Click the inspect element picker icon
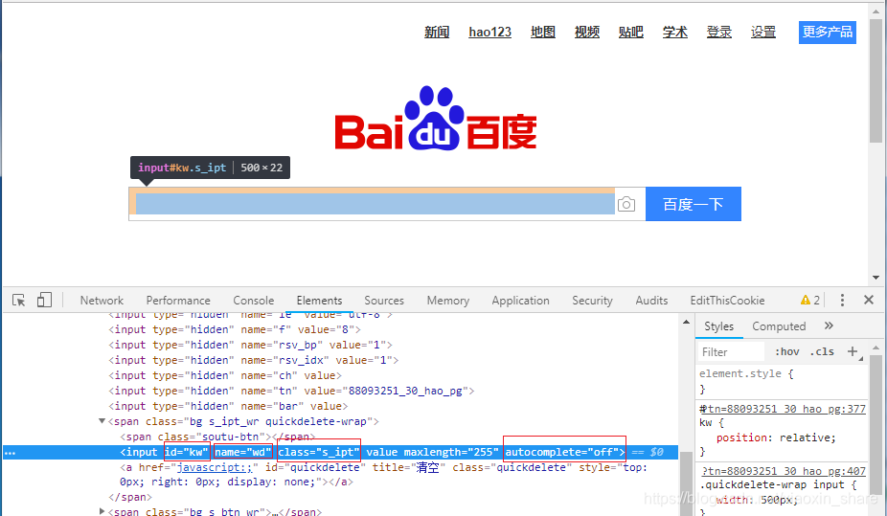The width and height of the screenshot is (887, 516). (x=18, y=300)
